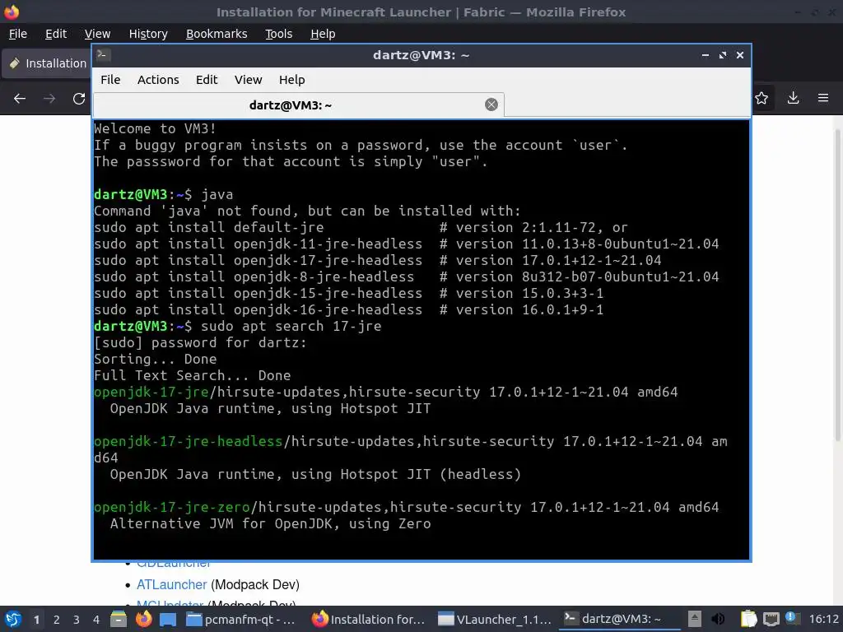This screenshot has width=843, height=632.
Task: Open the terminal Help menu
Action: 292,80
